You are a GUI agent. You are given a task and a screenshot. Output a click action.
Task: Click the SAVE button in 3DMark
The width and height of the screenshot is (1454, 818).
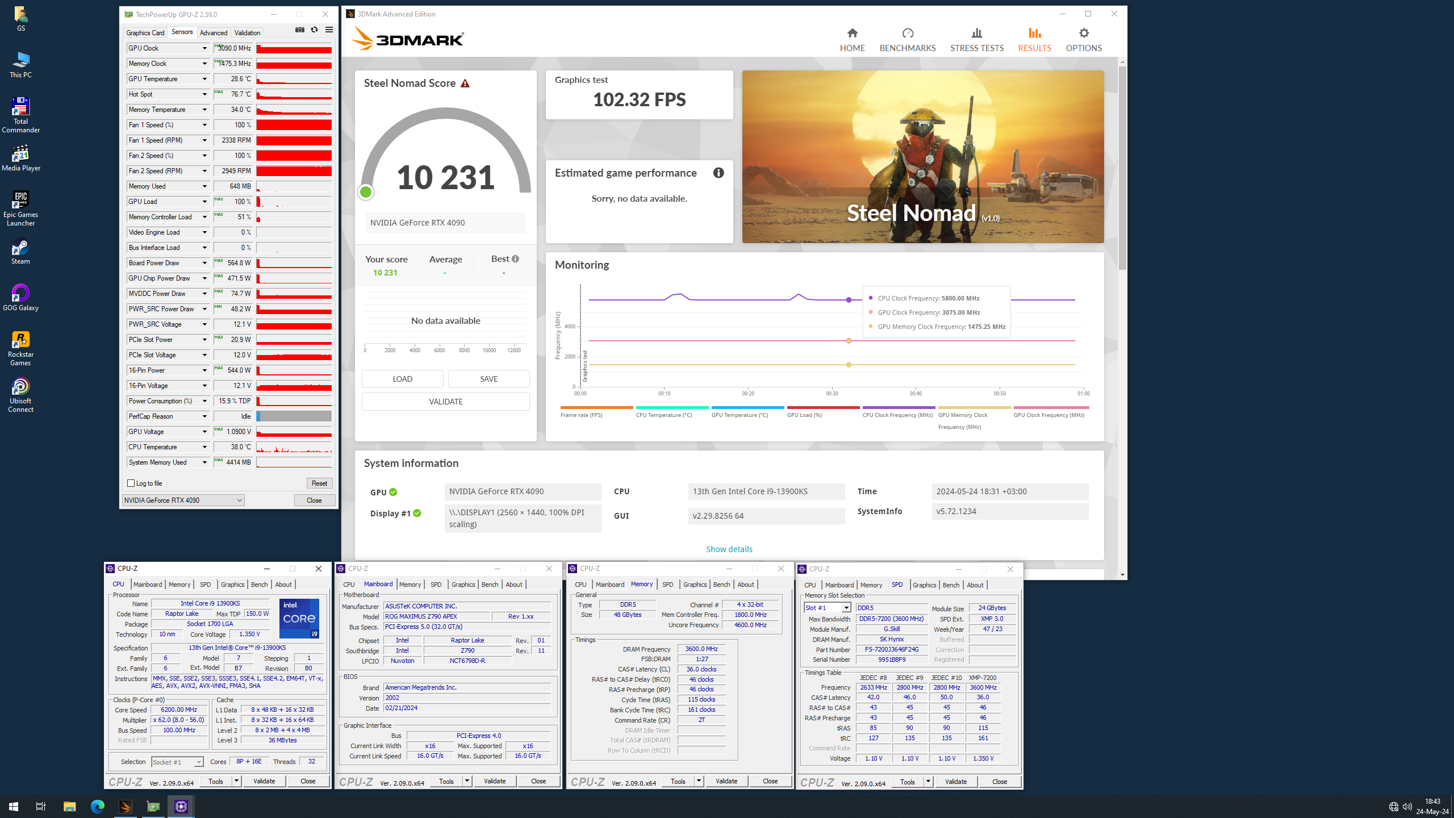tap(489, 379)
